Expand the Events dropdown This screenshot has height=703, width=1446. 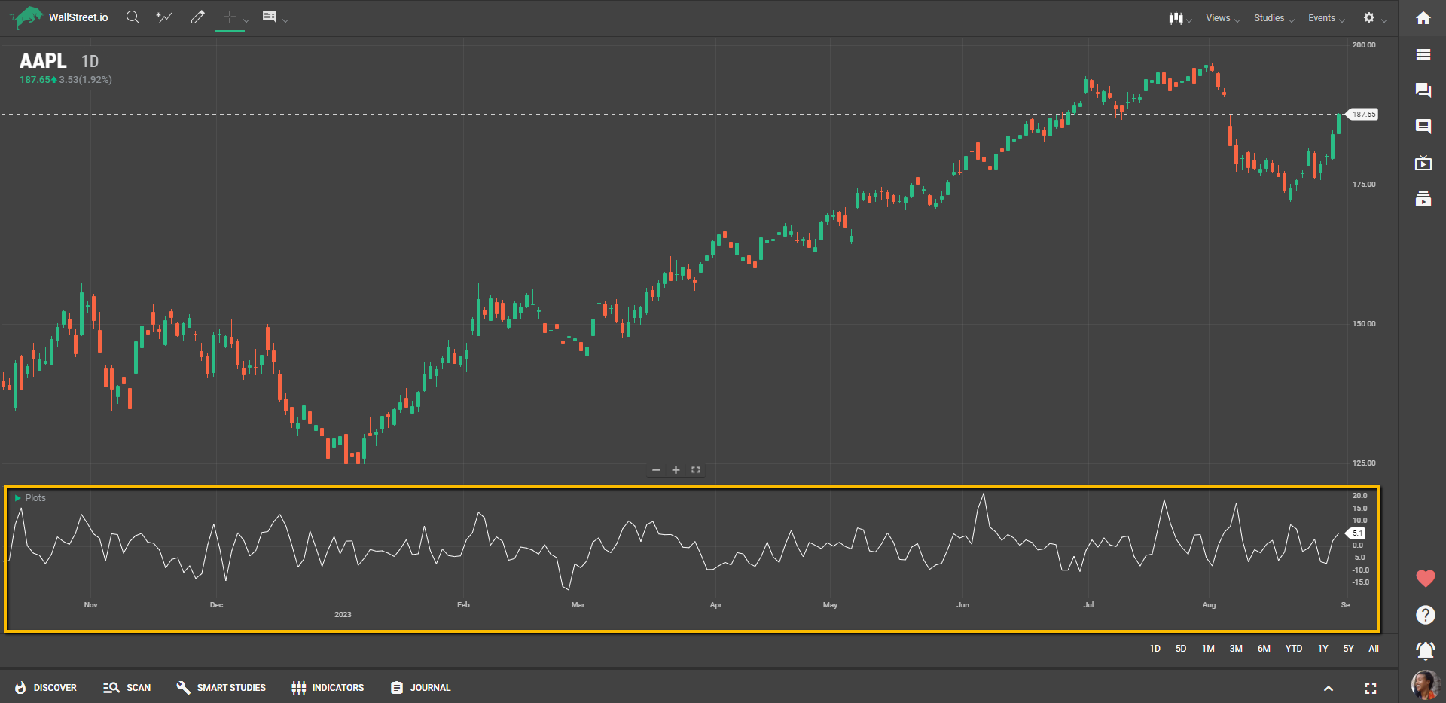point(1325,18)
